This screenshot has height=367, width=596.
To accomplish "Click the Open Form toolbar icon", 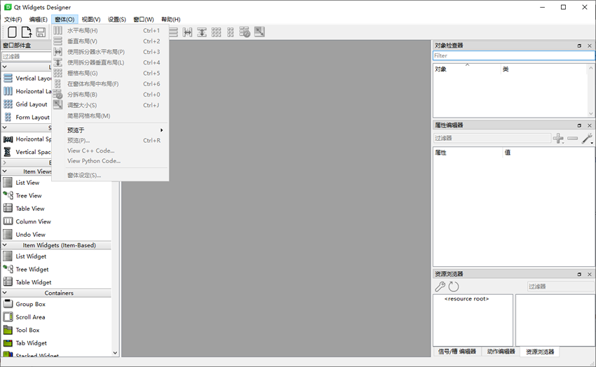I will [x=26, y=32].
